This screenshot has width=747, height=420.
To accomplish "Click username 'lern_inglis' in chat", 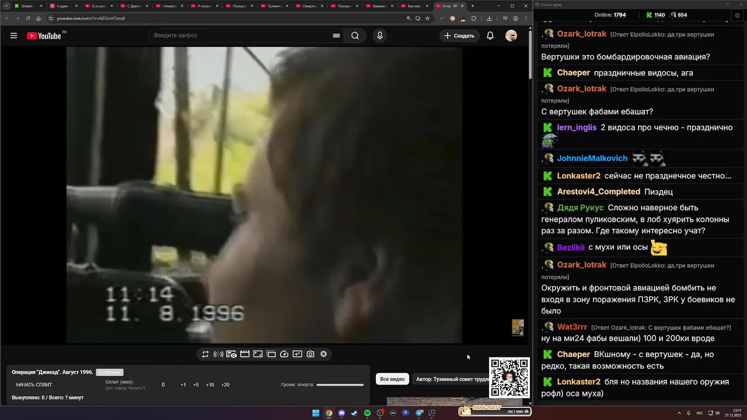I will click(577, 127).
